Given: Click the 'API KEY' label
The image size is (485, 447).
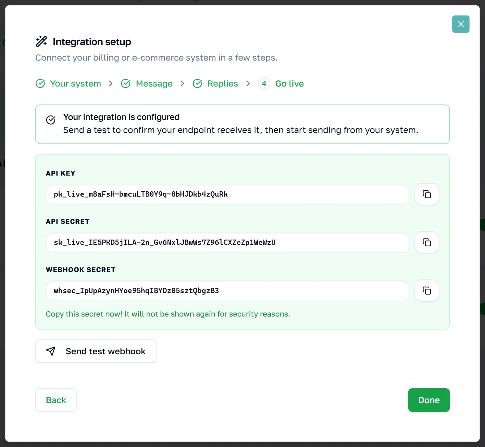Looking at the screenshot, I should click(x=61, y=173).
